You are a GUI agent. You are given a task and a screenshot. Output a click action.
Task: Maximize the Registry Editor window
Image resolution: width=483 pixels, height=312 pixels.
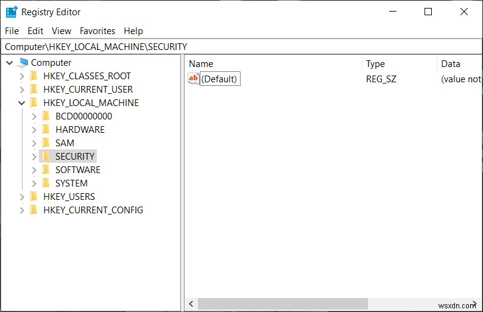tap(428, 12)
